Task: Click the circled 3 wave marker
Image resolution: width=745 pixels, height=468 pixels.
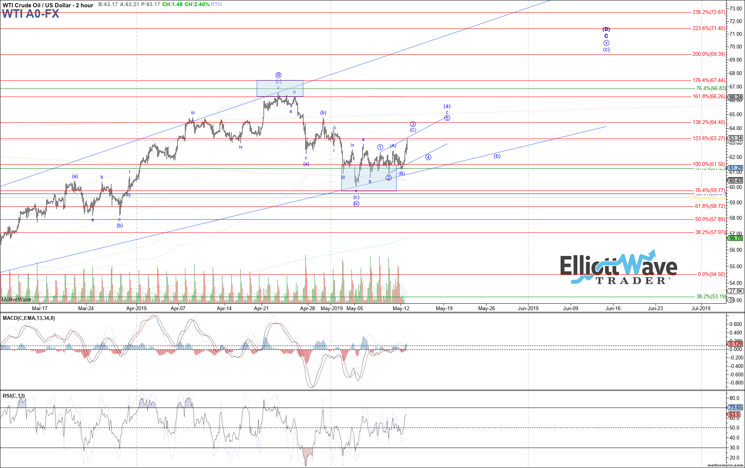Action: click(413, 124)
